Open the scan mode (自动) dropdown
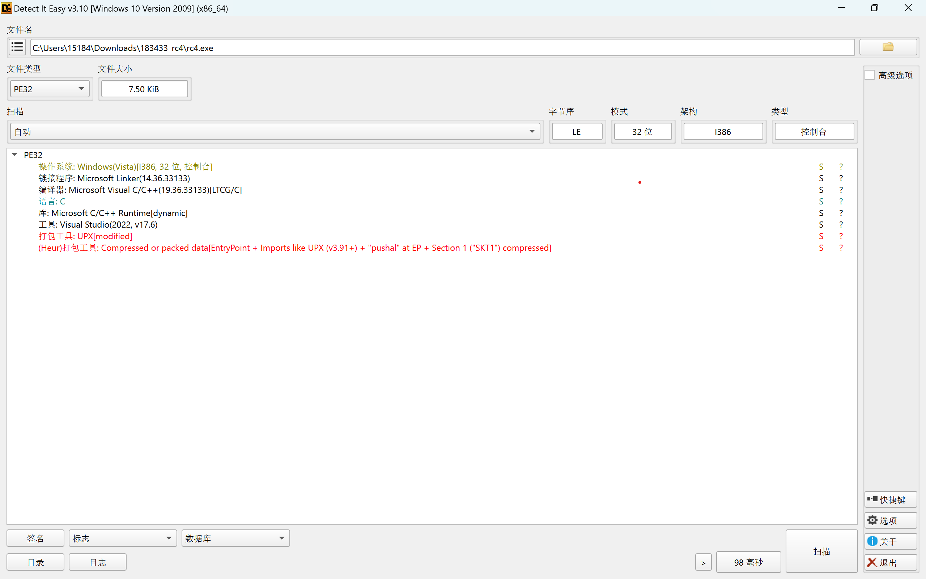The width and height of the screenshot is (926, 579). point(275,132)
